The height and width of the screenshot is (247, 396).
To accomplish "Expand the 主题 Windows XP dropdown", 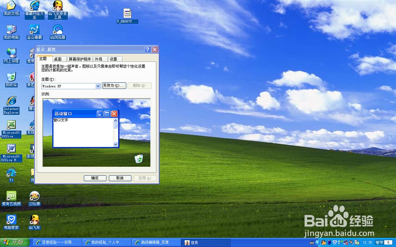I will (x=98, y=86).
